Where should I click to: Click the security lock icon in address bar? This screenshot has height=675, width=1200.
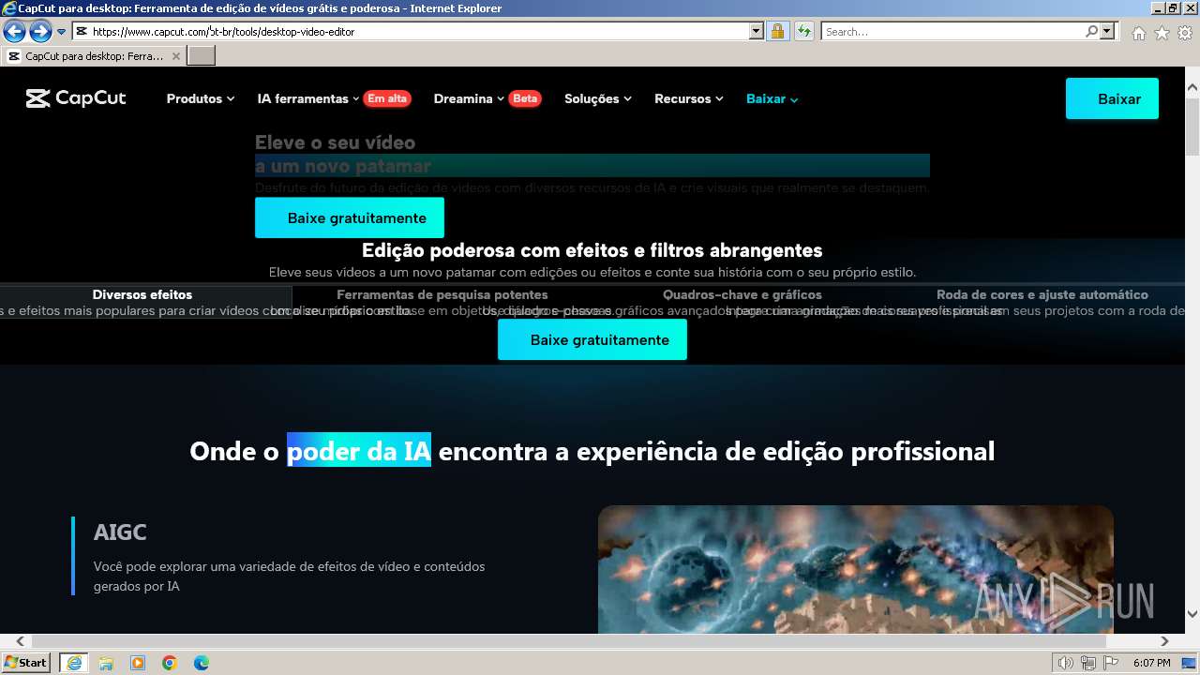tap(777, 32)
